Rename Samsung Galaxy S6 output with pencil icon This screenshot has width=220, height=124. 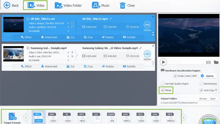click(140, 48)
